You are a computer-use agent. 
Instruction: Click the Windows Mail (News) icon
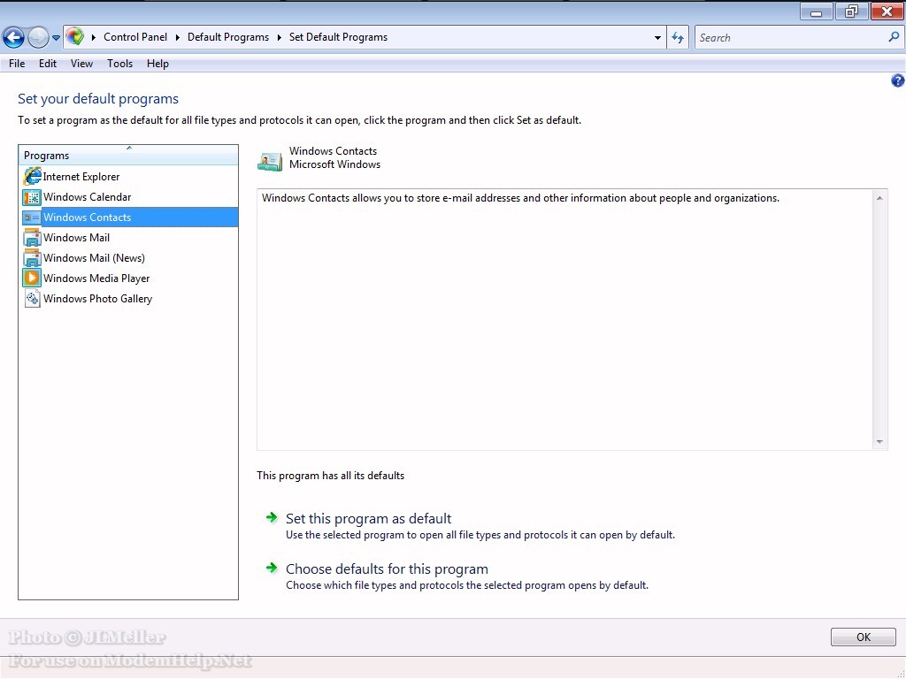(x=32, y=257)
